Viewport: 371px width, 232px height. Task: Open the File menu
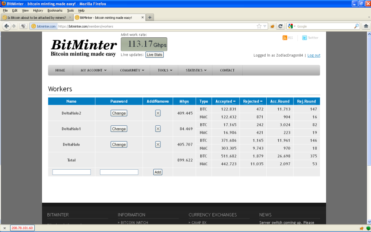coord(5,11)
